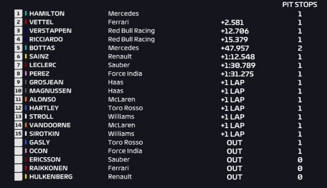Click the blank position box beside Hulkenberg
The height and width of the screenshot is (188, 327).
(x=18, y=177)
